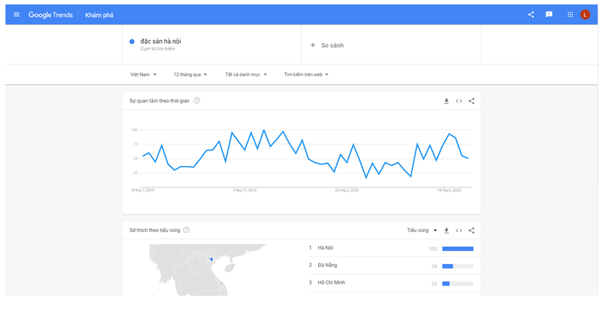Open the Khám phá page
The height and width of the screenshot is (317, 604).
tap(99, 15)
